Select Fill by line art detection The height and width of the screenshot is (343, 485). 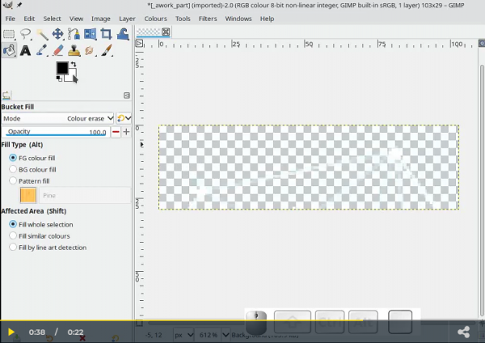point(13,248)
